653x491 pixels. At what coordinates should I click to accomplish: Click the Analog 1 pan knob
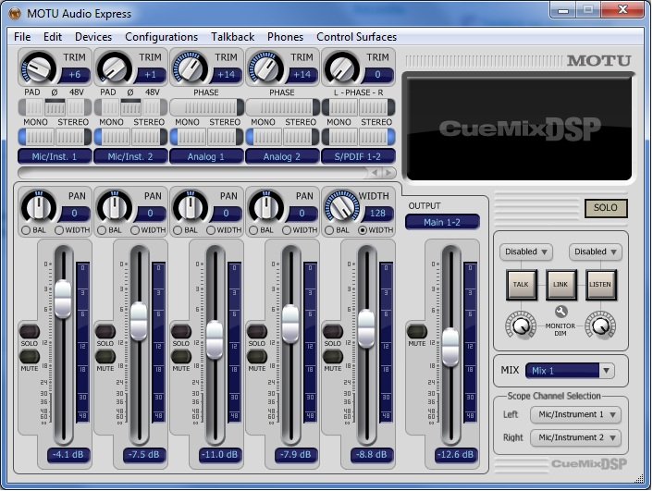click(x=190, y=206)
